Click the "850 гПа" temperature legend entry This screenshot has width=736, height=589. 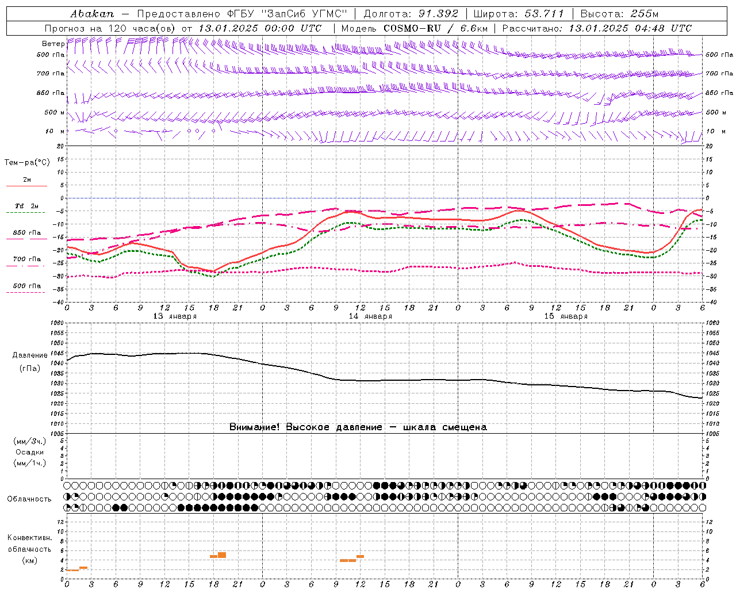click(27, 234)
